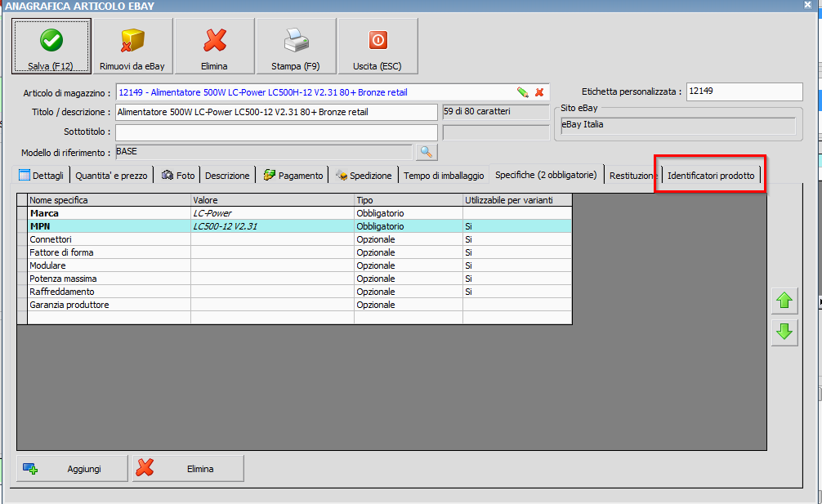Open the Foto tab
The width and height of the screenshot is (822, 504).
(177, 176)
